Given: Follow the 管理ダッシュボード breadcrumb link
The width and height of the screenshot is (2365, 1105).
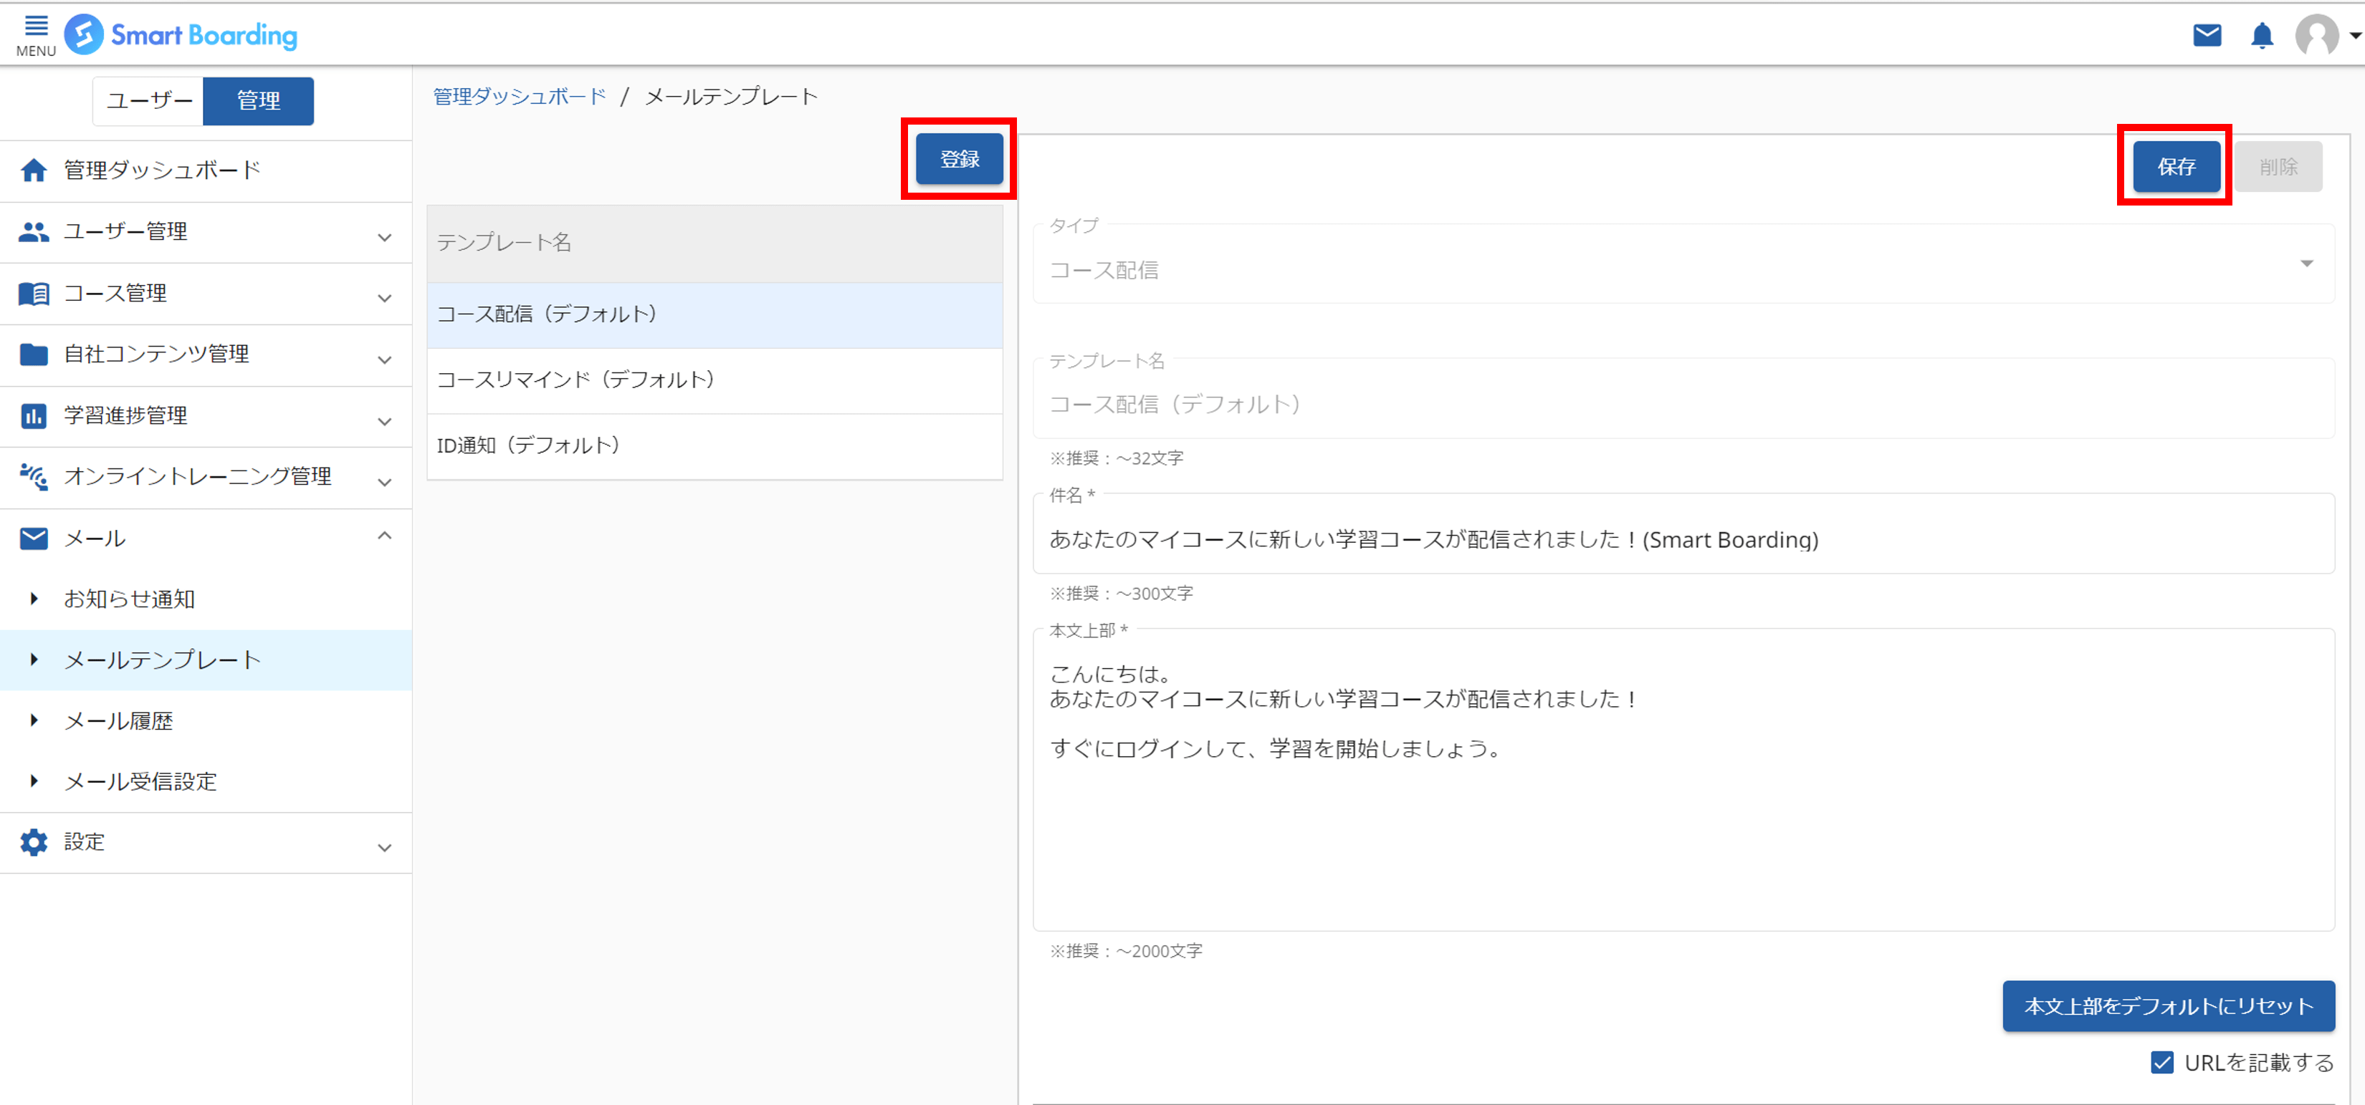Looking at the screenshot, I should [x=520, y=97].
